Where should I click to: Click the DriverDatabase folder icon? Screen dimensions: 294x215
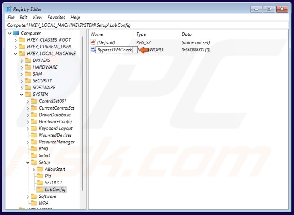(x=34, y=115)
